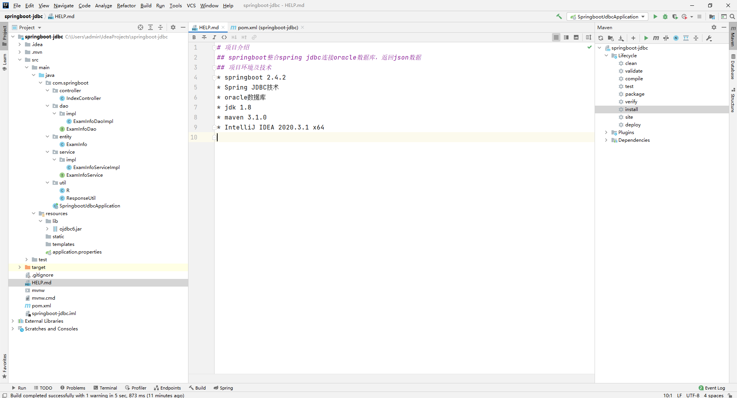Image resolution: width=737 pixels, height=398 pixels.
Task: Debug SpringbootJdbcApplication with bug icon
Action: (x=665, y=17)
